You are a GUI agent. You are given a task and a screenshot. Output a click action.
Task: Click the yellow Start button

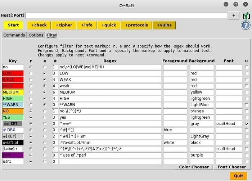[13, 25]
